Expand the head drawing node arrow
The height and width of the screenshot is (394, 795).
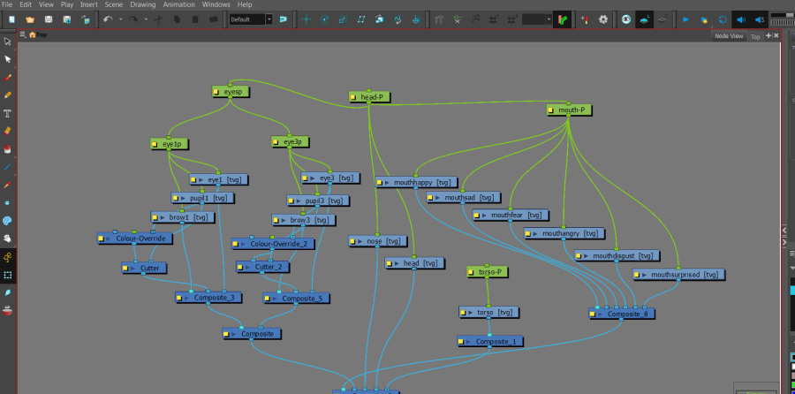coord(397,263)
